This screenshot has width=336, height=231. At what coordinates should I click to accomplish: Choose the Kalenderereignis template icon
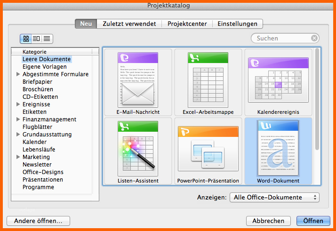coord(278,80)
